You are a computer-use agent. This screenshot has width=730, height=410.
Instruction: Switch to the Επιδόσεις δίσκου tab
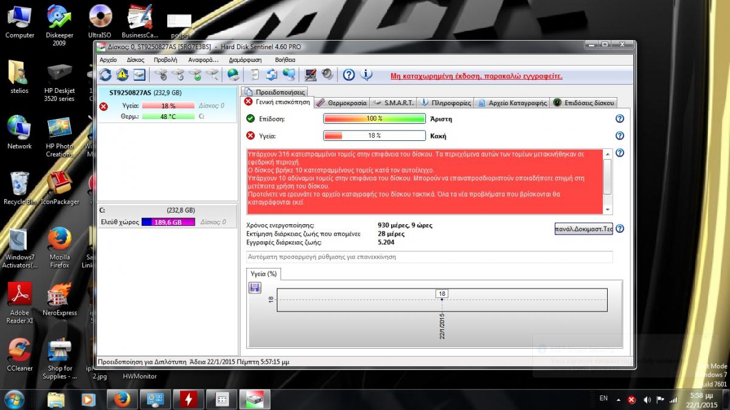tap(583, 103)
